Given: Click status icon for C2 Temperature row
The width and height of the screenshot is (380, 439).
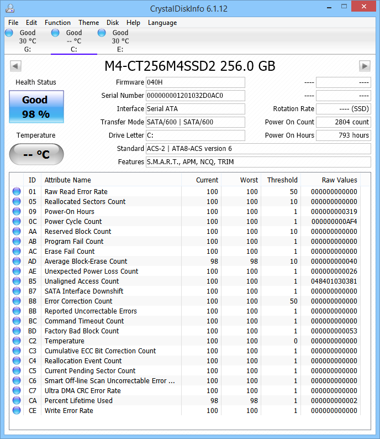Looking at the screenshot, I should tap(17, 341).
